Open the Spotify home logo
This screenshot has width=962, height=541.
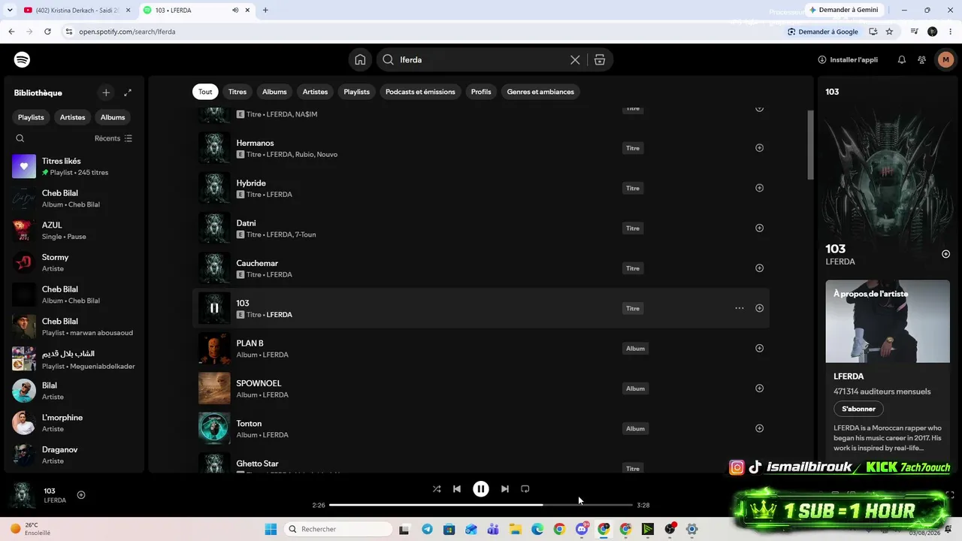(x=22, y=60)
